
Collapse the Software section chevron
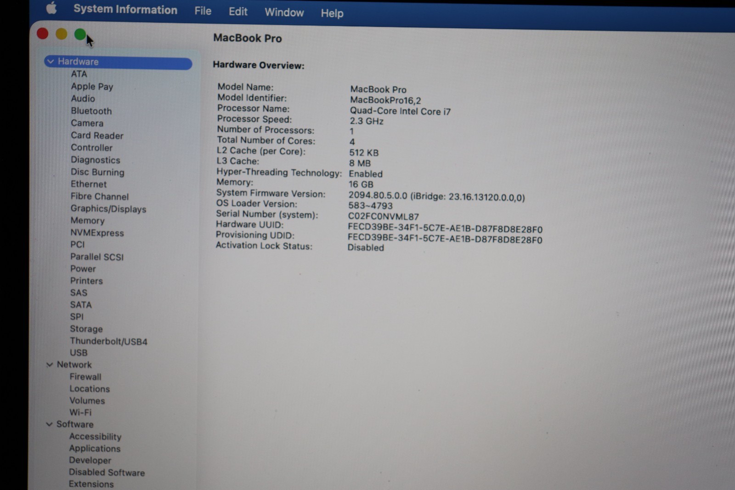tap(49, 424)
